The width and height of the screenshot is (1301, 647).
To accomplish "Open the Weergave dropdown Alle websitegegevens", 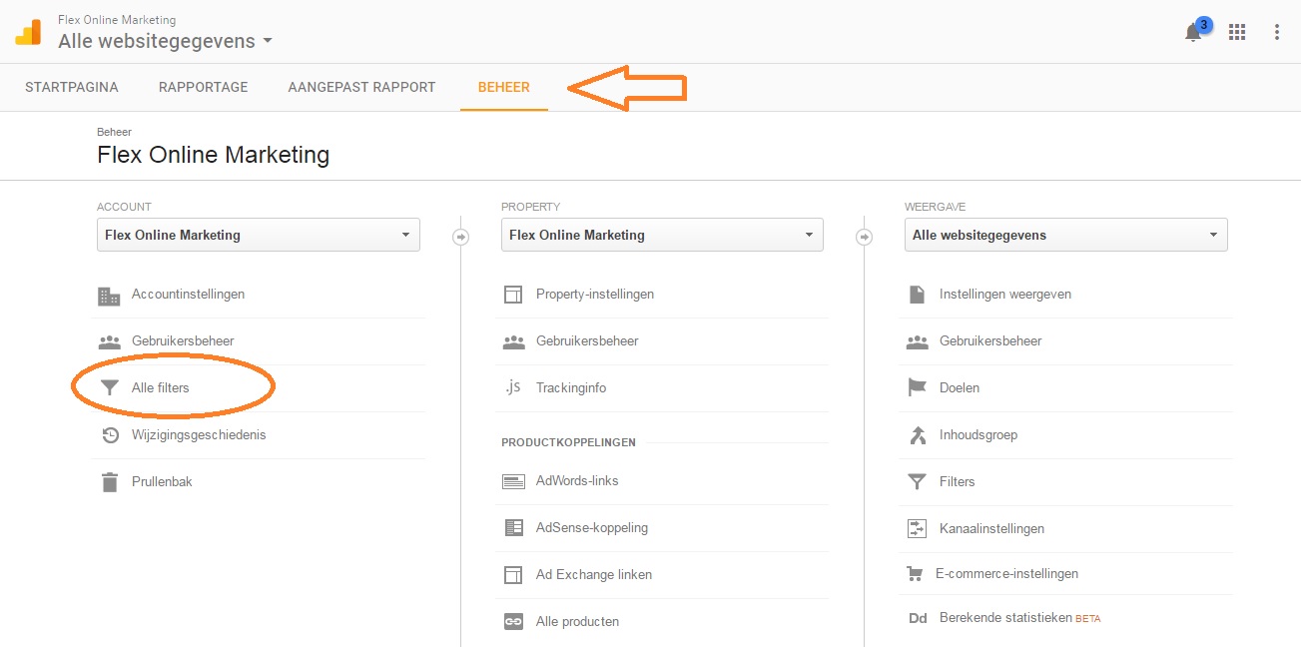I will pos(1066,236).
